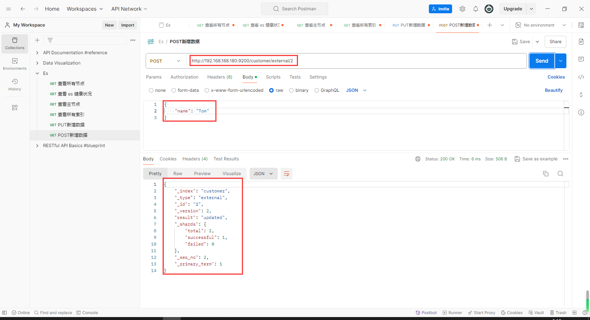590x320 pixels.
Task: Open the response JSON format dropdown
Action: coord(263,174)
